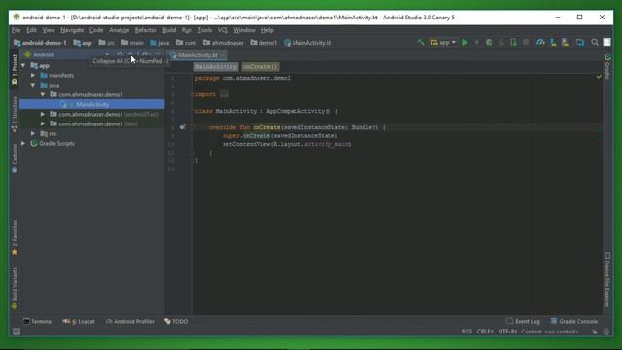Toggle the Structure side tool window
The image size is (622, 350).
[x=15, y=114]
